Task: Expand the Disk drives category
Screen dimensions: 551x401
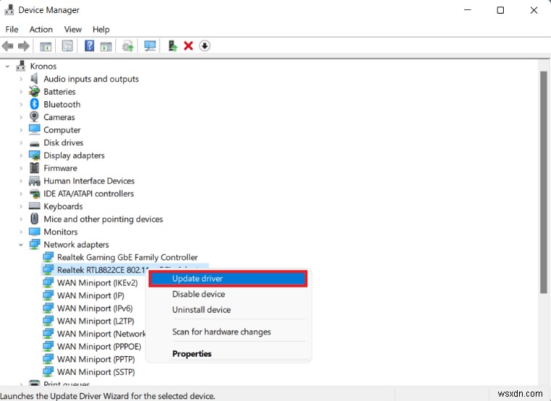Action: tap(21, 143)
